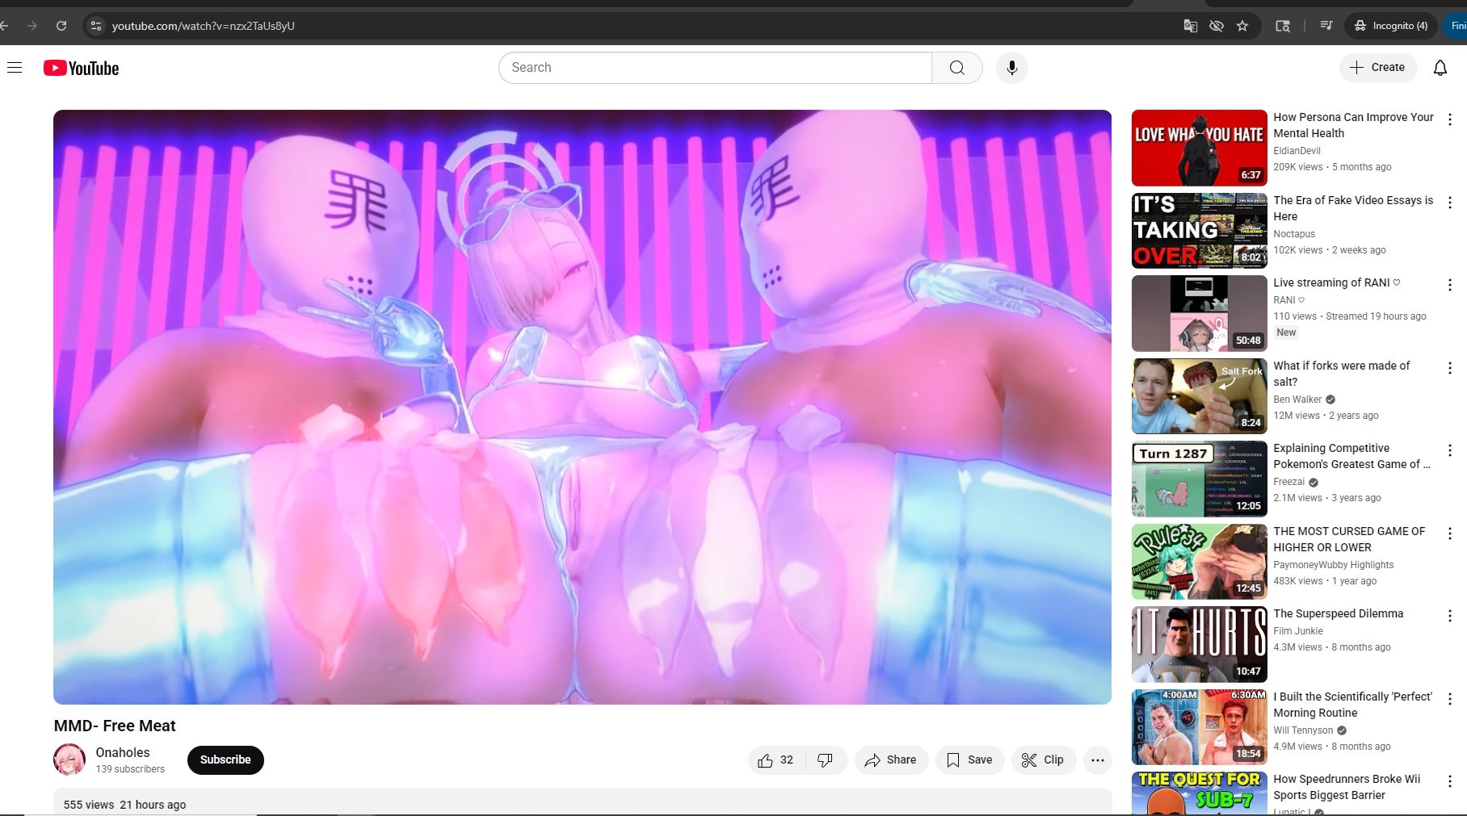Visit the Ben Walker channel name
Screen dimensions: 1467x816
pyautogui.click(x=1297, y=400)
